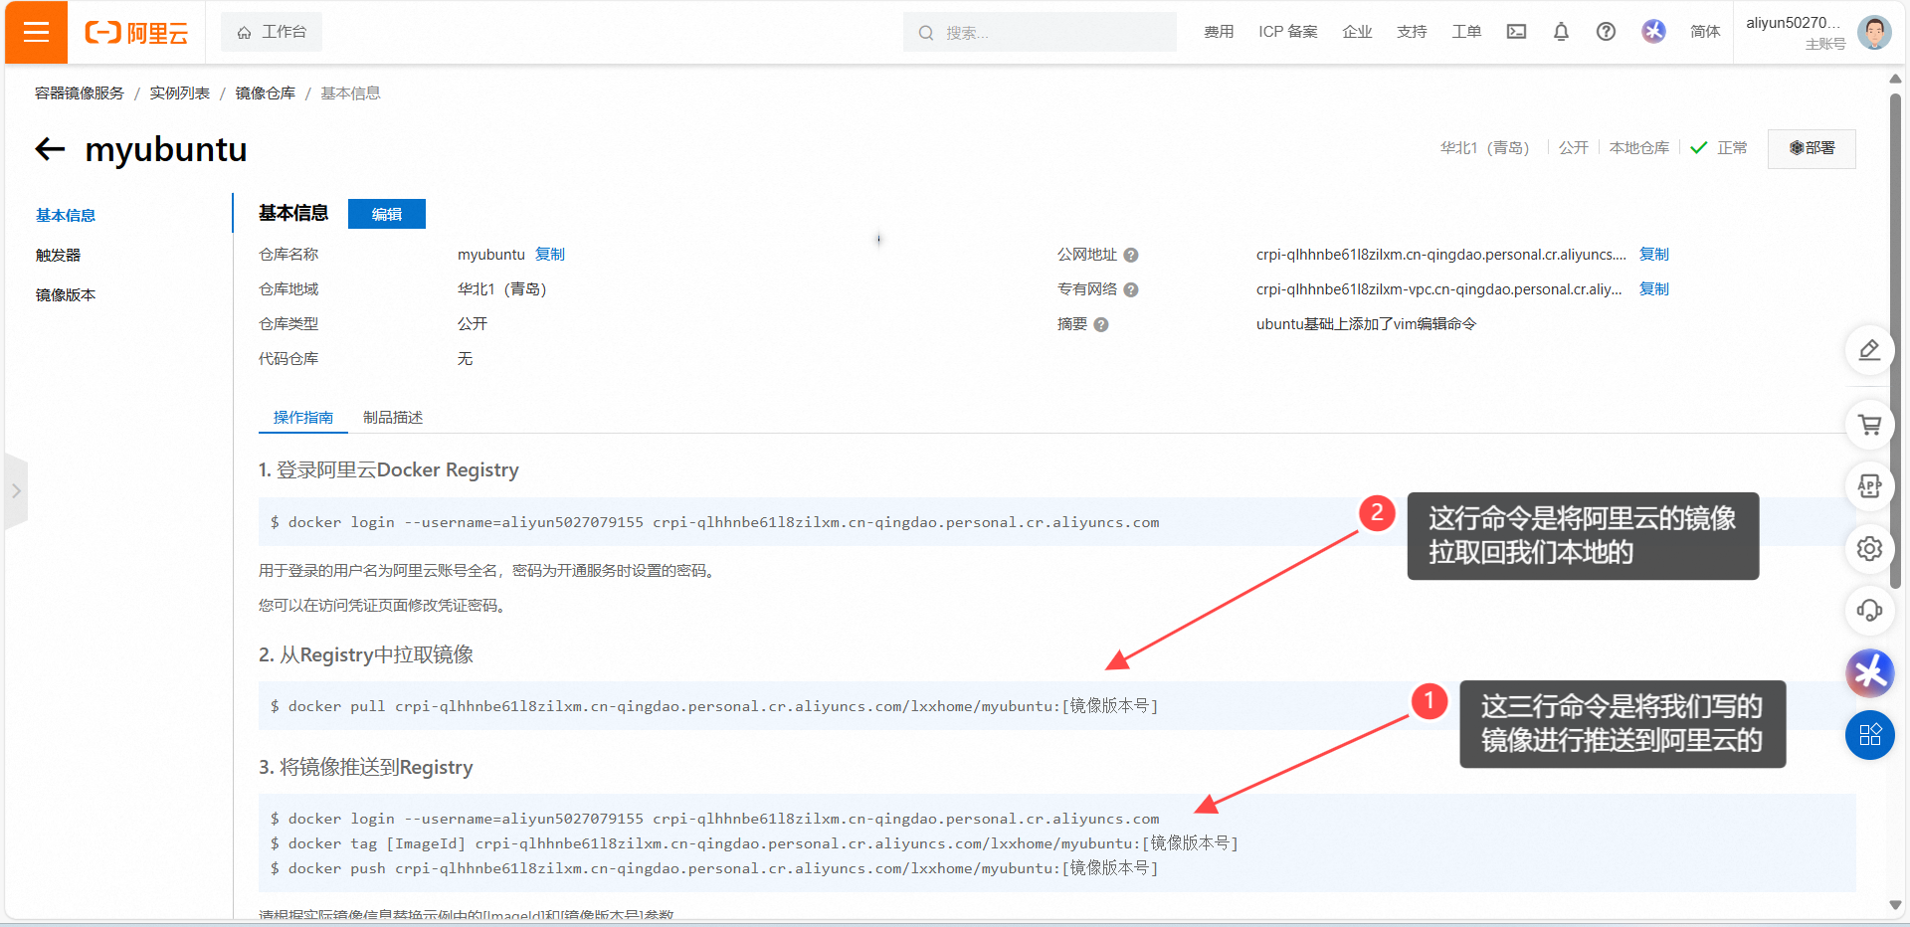Open the floating AI assistant icon

coord(1869,673)
